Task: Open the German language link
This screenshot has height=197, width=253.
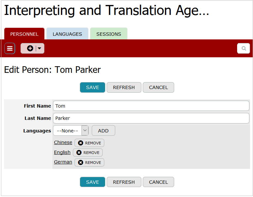Action: [63, 162]
